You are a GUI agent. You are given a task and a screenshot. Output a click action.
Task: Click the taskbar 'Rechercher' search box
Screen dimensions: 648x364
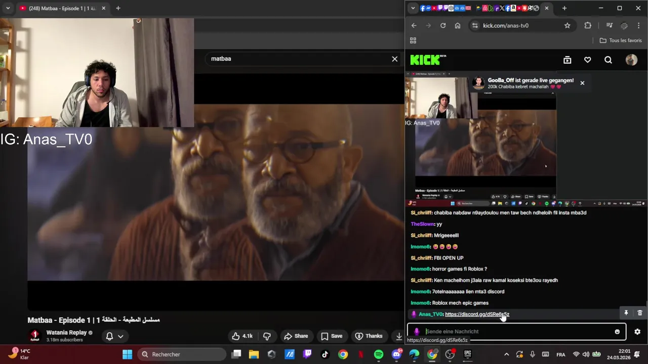click(182, 354)
